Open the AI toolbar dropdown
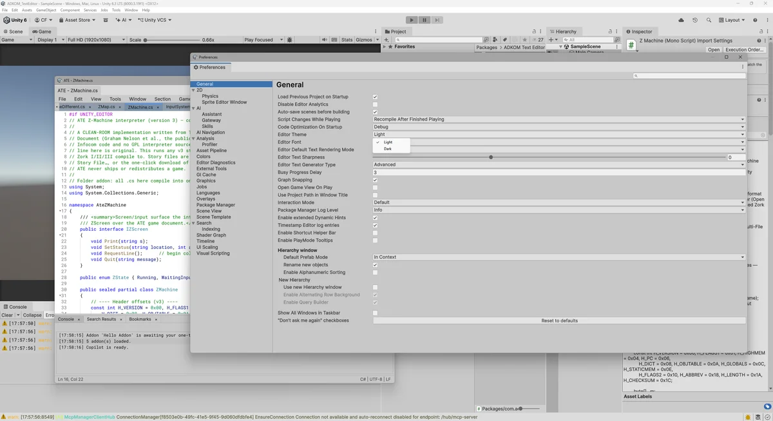Screen dimensions: 773x421 tap(123, 20)
